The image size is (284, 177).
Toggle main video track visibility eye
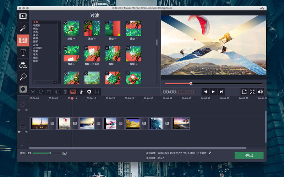(x=19, y=132)
